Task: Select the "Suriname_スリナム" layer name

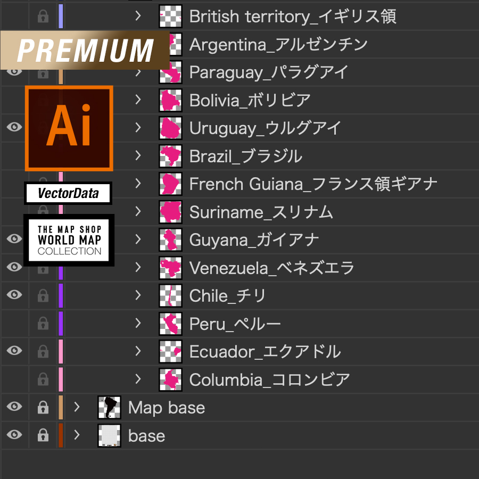Action: coord(261,212)
